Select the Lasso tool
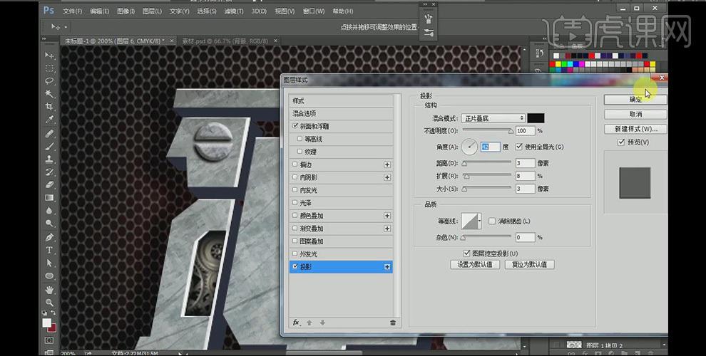Viewport: 706px width, 356px height. pyautogui.click(x=50, y=81)
